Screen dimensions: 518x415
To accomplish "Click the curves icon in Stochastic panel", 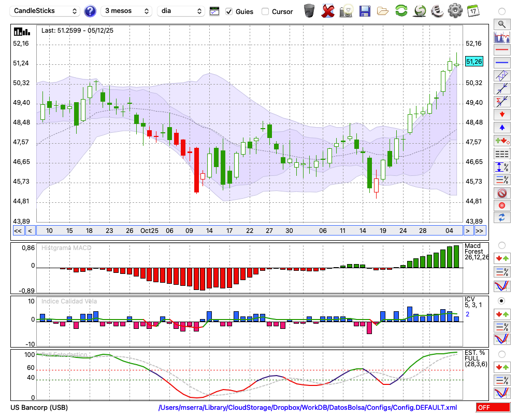I will [502, 393].
